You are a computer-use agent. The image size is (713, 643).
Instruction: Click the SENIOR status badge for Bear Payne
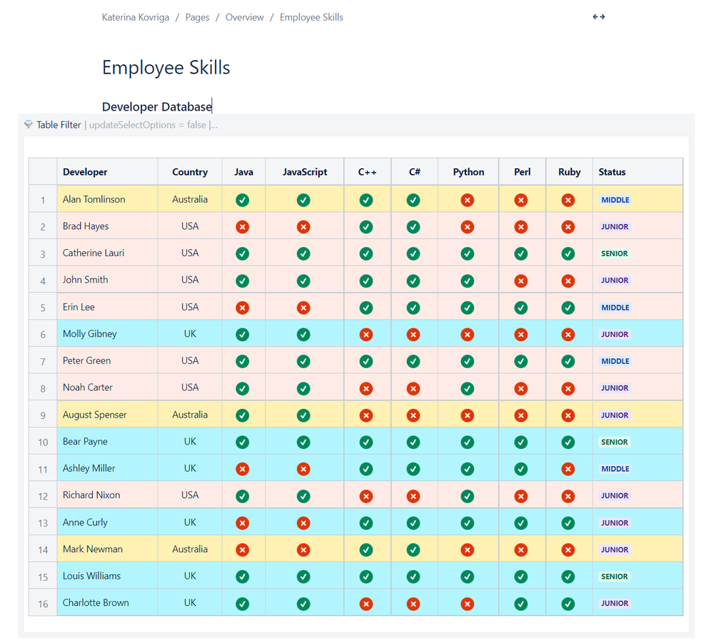click(614, 442)
